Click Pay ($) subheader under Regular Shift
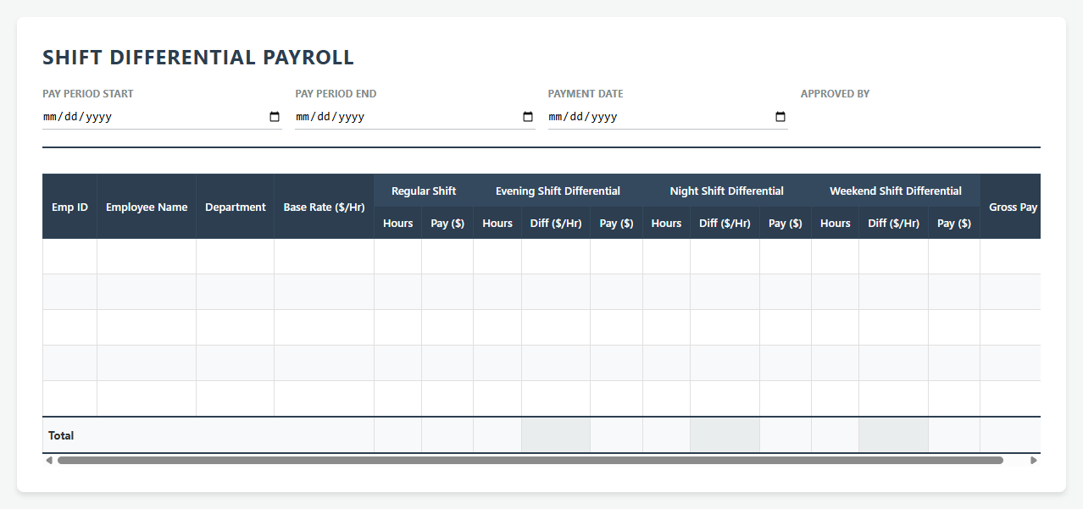Screen dimensions: 1083x509 click(x=447, y=223)
